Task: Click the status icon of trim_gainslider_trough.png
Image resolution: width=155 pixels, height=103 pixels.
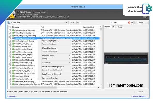Action: click(x=13, y=65)
